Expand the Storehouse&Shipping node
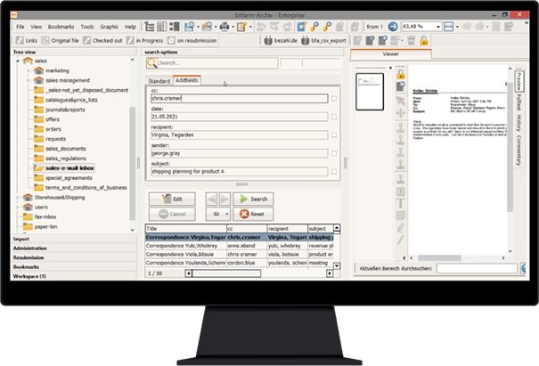The image size is (539, 366). point(18,198)
